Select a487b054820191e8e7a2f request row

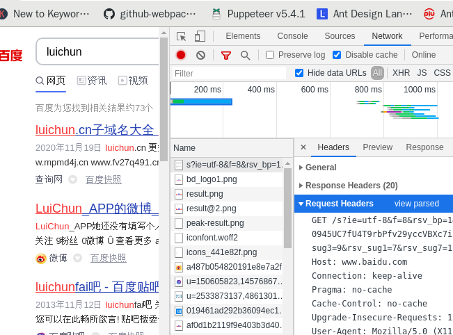227,267
